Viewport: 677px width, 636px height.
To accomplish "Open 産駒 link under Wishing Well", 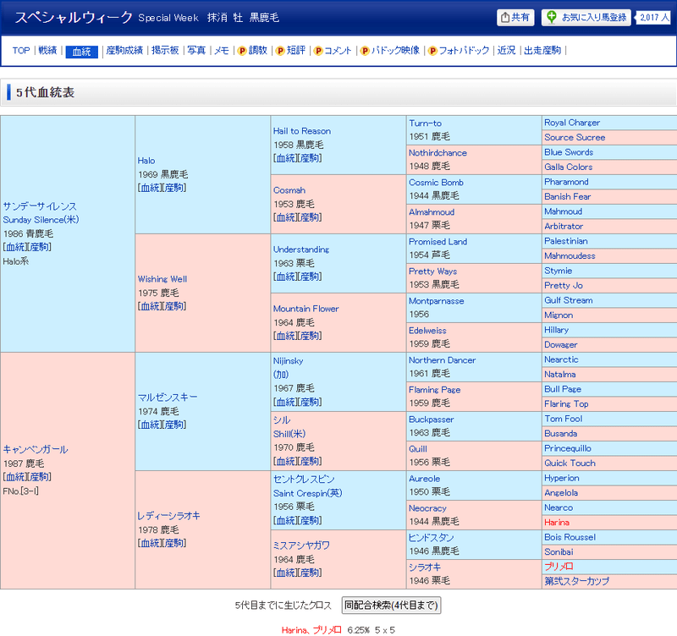I will (173, 306).
